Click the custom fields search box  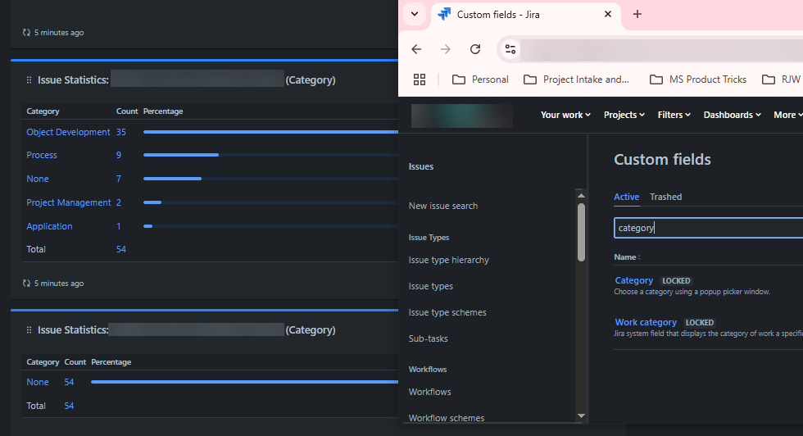click(708, 228)
